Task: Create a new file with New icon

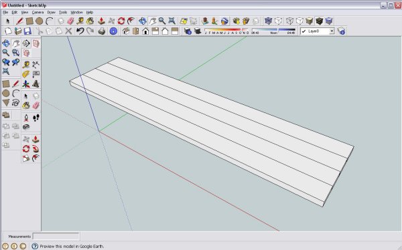Action: click(x=8, y=31)
